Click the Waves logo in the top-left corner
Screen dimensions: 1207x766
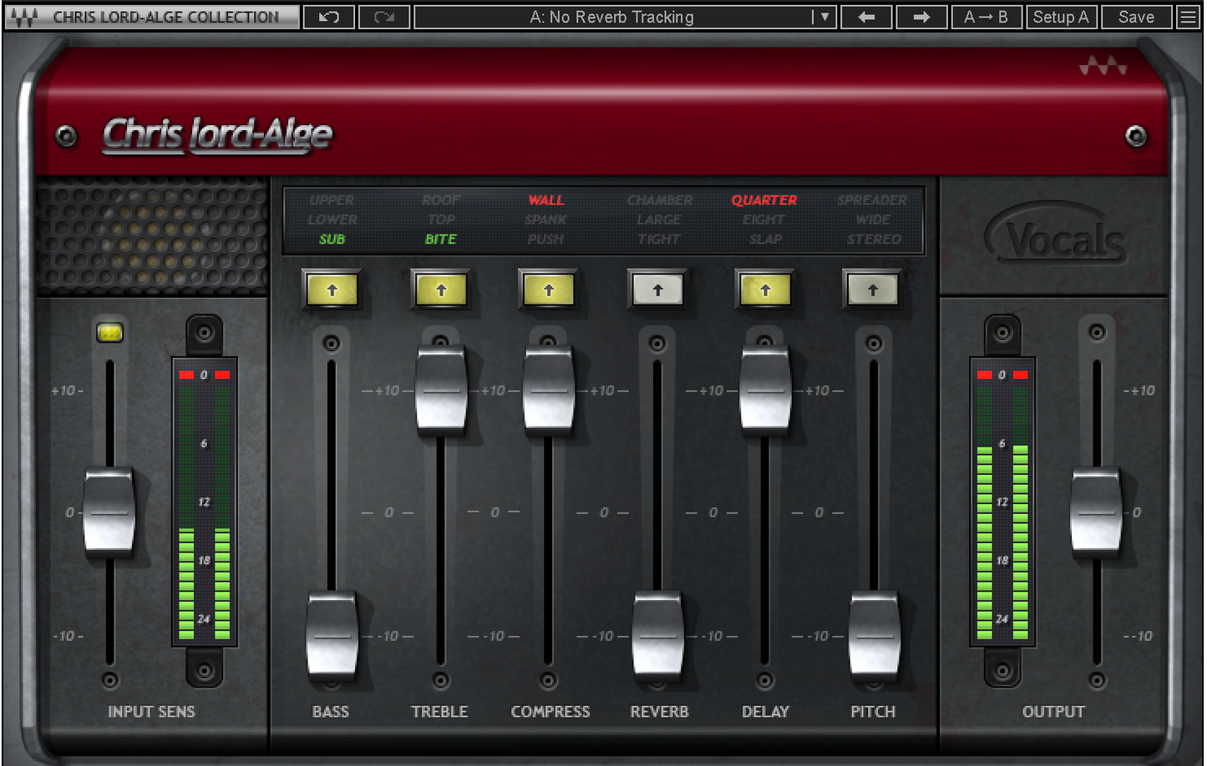pyautogui.click(x=23, y=17)
